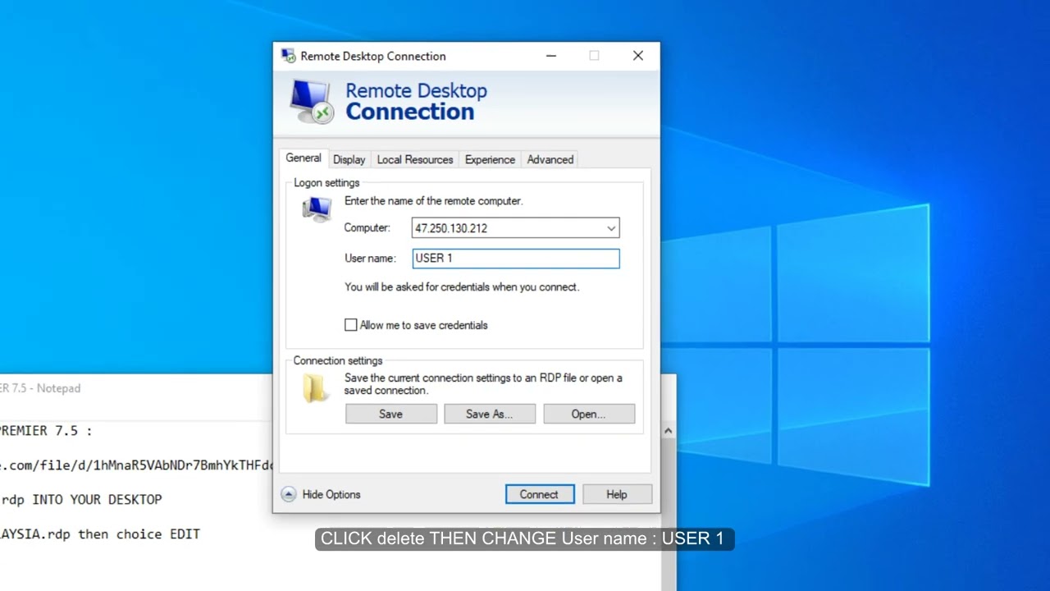Screen dimensions: 1050x591
Task: Go to the Advanced tab
Action: tap(550, 159)
